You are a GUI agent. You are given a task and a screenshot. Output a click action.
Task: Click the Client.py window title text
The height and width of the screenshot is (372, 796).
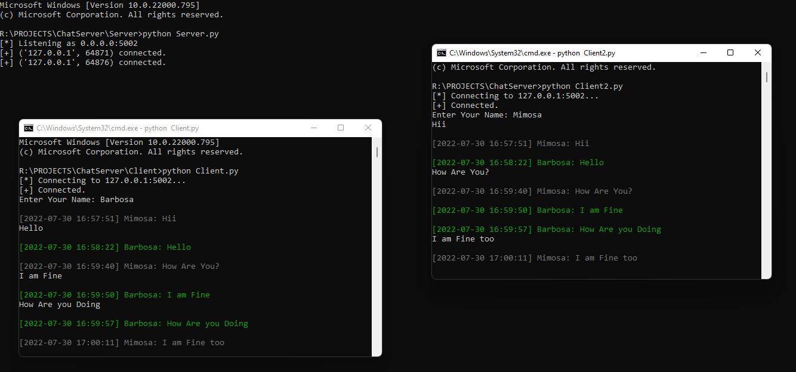tap(118, 128)
